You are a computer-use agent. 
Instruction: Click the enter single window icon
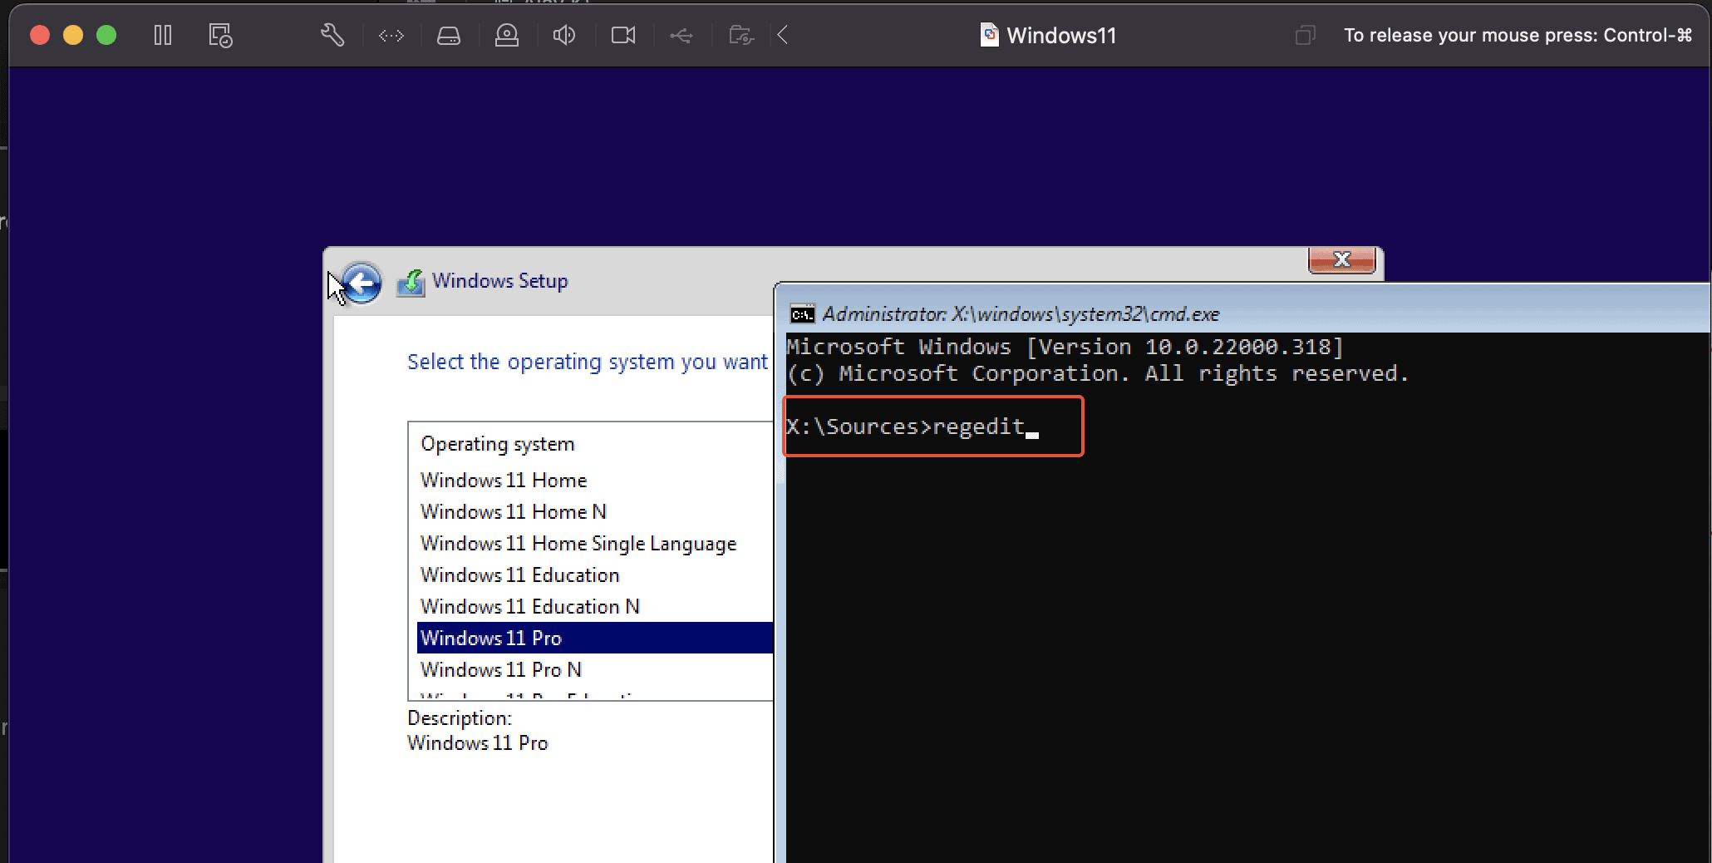[1305, 35]
